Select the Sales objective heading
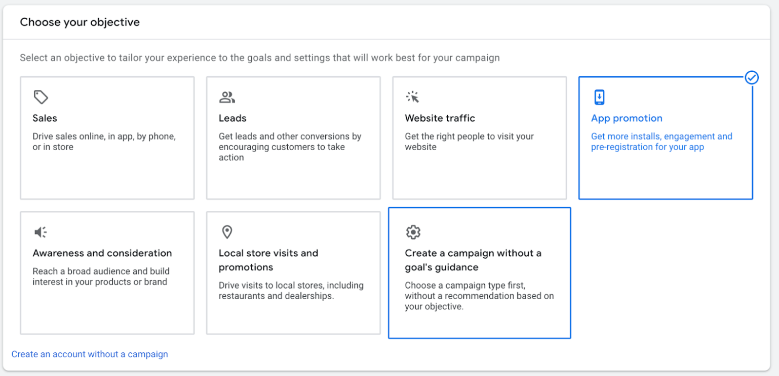 tap(45, 118)
